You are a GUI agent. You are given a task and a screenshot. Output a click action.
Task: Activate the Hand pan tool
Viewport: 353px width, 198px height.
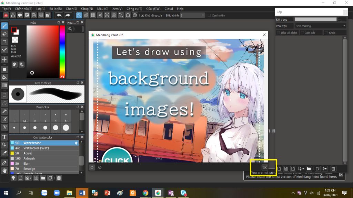(4, 171)
